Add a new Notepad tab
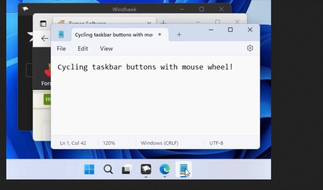Screen dimensions: 323x190 [x=179, y=35]
